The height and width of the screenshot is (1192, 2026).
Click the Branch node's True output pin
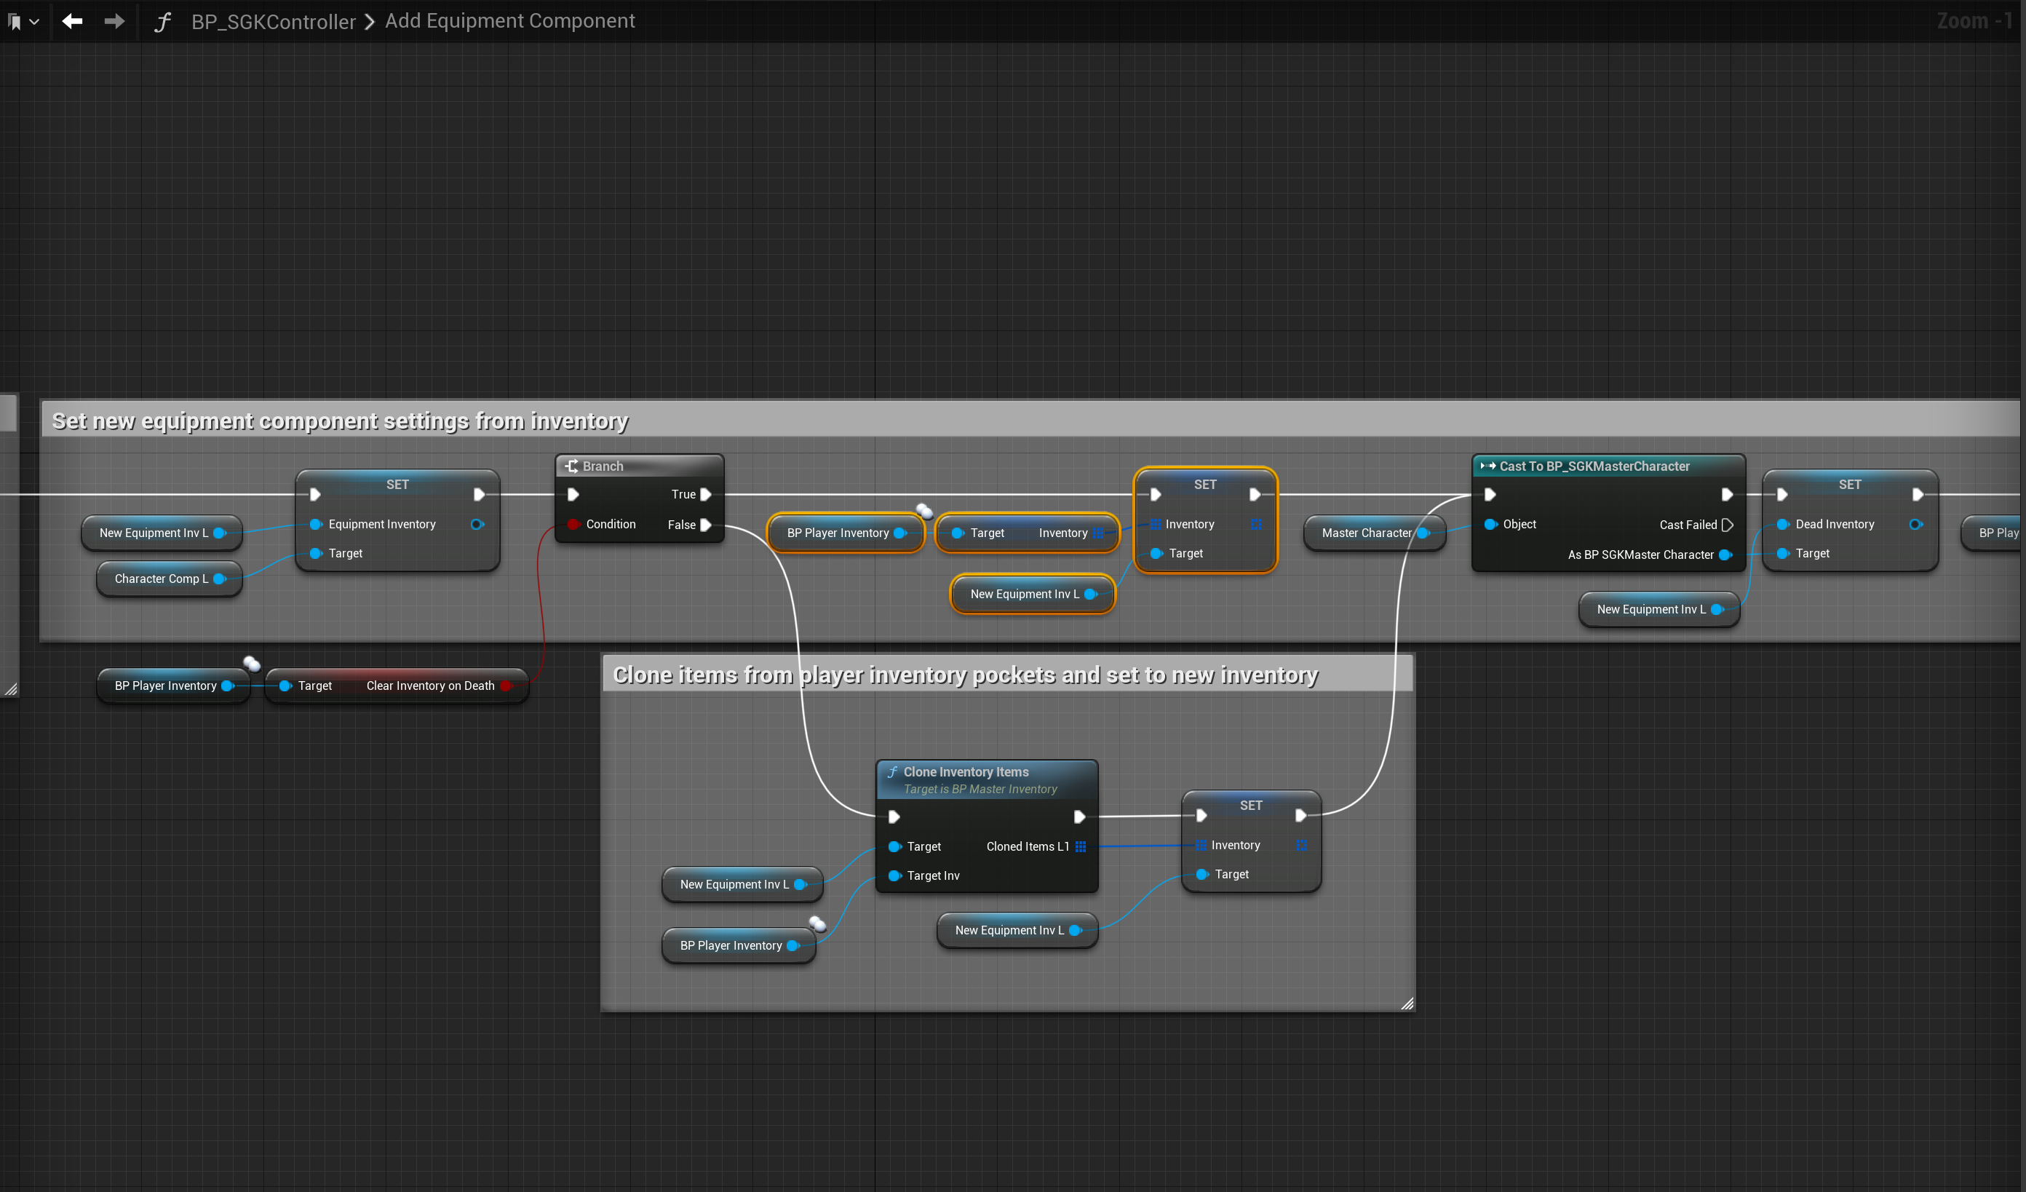[x=706, y=494]
